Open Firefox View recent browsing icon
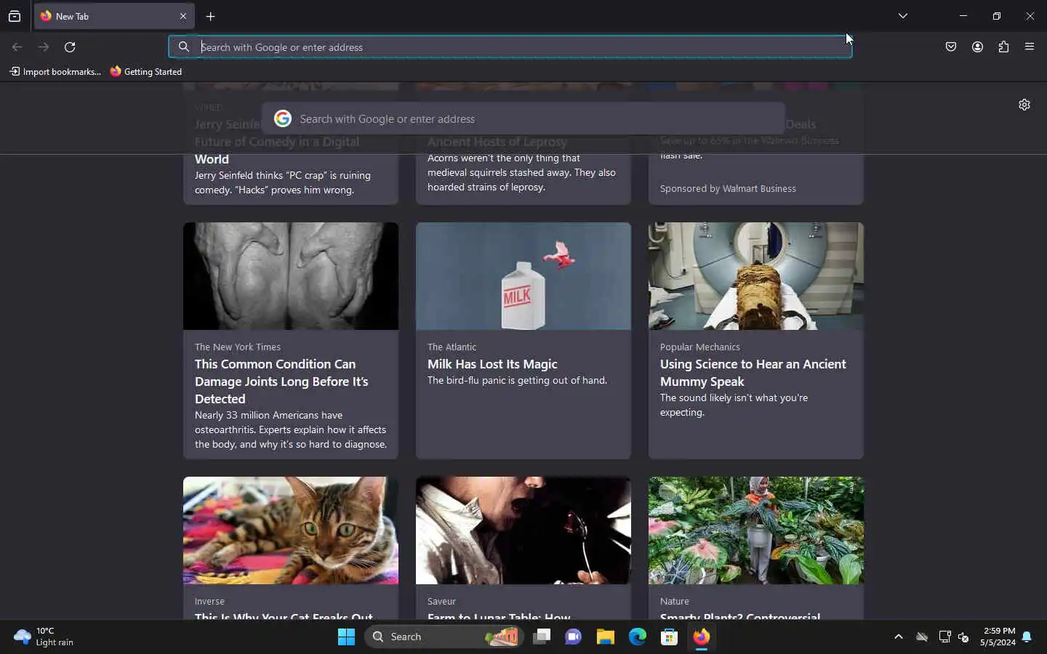This screenshot has width=1047, height=654. coord(15,16)
